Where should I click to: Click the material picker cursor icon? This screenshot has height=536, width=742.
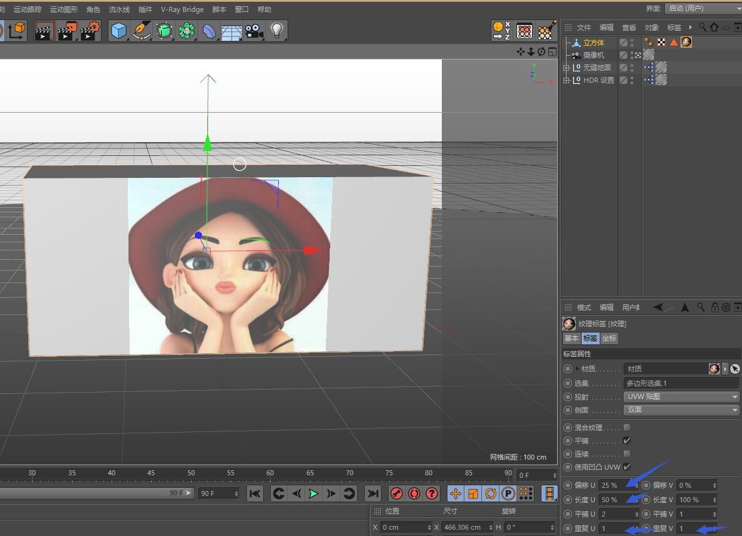(x=735, y=369)
